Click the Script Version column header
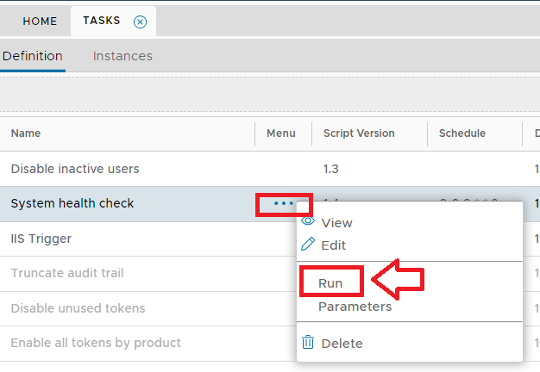The width and height of the screenshot is (540, 372). (x=359, y=133)
